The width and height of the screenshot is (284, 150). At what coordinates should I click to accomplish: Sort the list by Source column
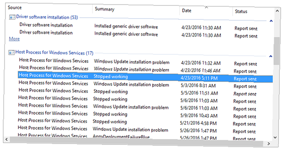(x=15, y=8)
